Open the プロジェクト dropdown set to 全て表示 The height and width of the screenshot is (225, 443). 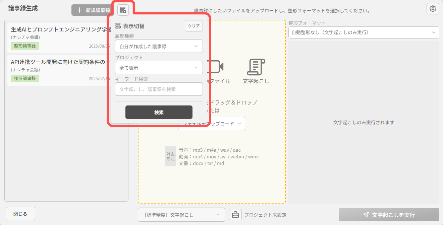pos(159,68)
